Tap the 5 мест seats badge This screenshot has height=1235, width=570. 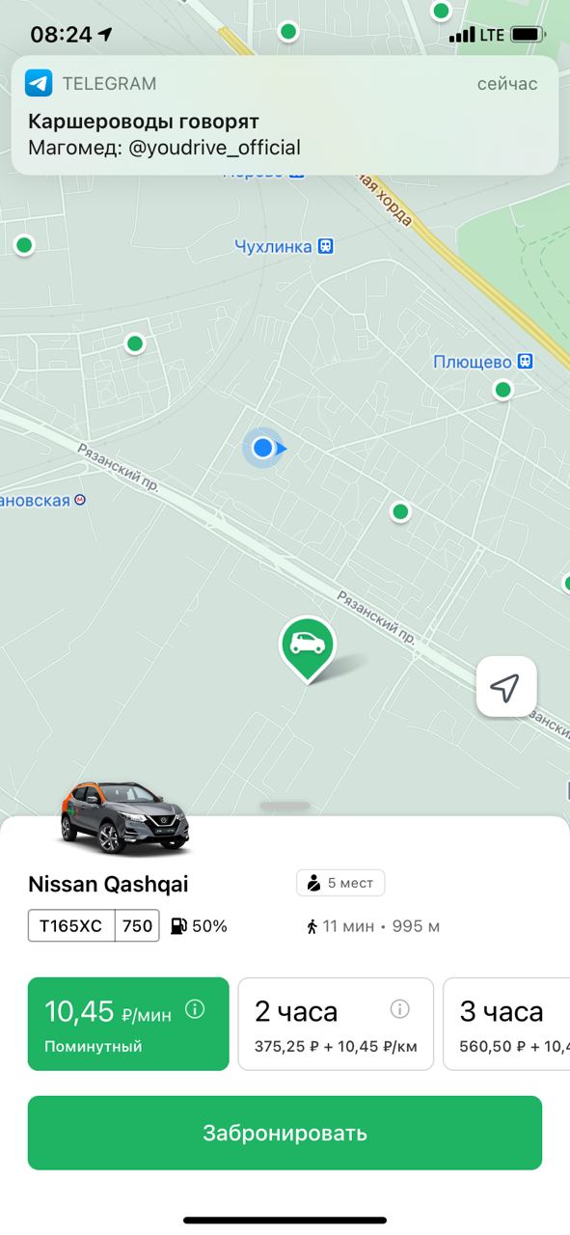pos(340,882)
